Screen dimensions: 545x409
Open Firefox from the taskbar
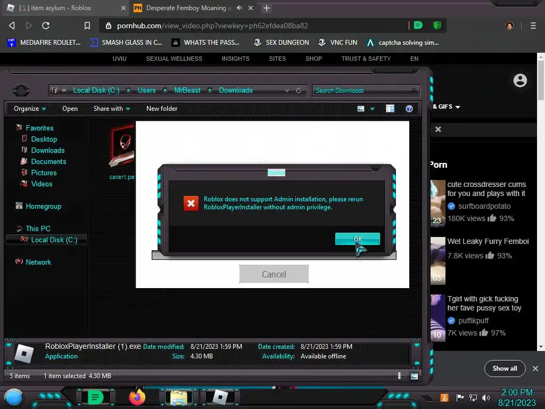point(137,397)
